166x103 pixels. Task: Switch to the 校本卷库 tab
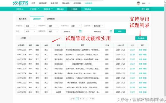pyautogui.click(x=23, y=19)
